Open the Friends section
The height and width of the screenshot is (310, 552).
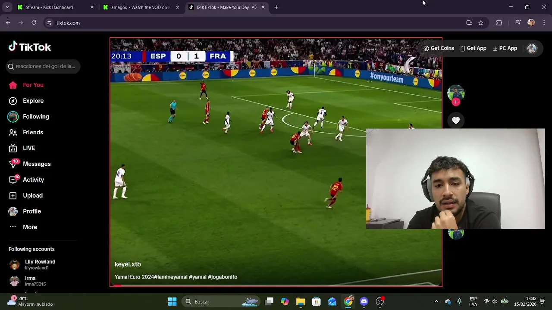coord(26,132)
